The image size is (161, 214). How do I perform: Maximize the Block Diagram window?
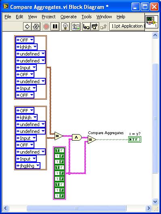point(145,6)
